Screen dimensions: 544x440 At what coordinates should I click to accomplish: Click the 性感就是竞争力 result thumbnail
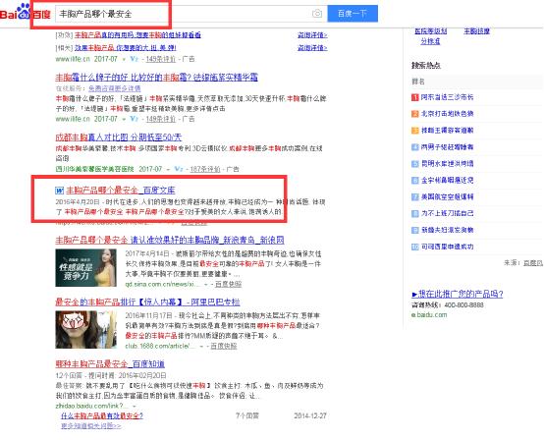point(86,268)
